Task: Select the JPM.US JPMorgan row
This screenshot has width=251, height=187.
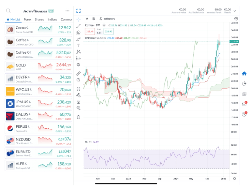Action: [38, 104]
